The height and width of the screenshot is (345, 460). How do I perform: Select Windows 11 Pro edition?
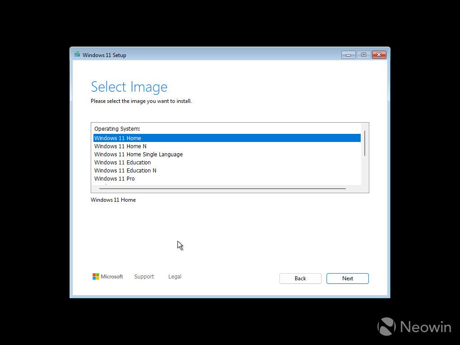pyautogui.click(x=227, y=178)
